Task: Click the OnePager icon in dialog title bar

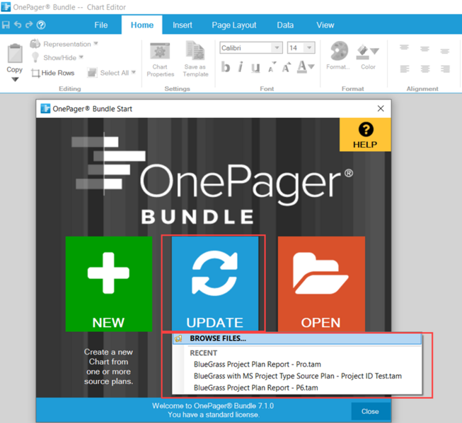Action: [x=45, y=109]
